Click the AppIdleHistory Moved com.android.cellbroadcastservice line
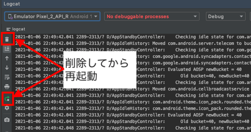The image size is (251, 132). tap(133, 89)
